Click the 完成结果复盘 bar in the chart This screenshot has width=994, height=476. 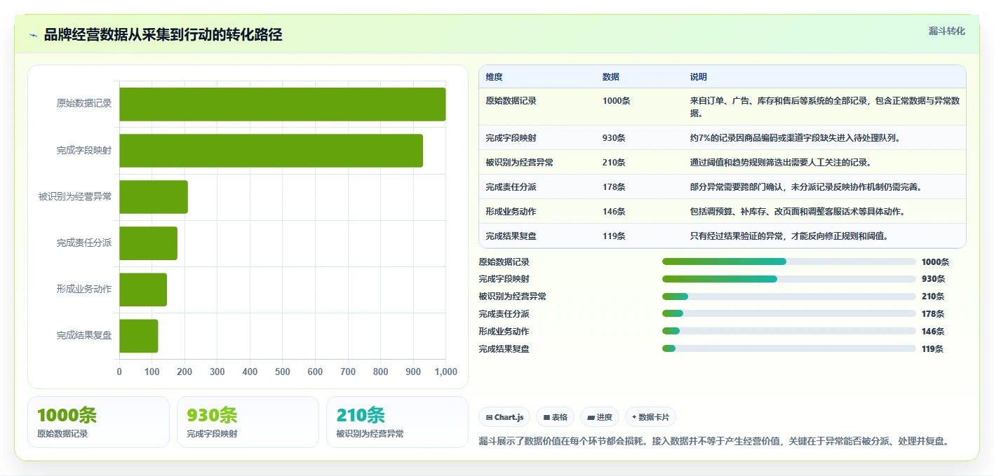click(139, 336)
